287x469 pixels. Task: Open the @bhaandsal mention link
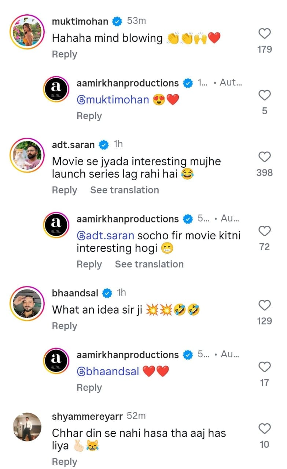(x=108, y=371)
